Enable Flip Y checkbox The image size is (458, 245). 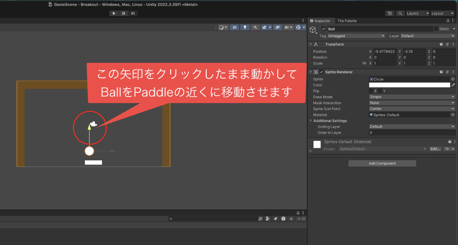tap(380, 91)
